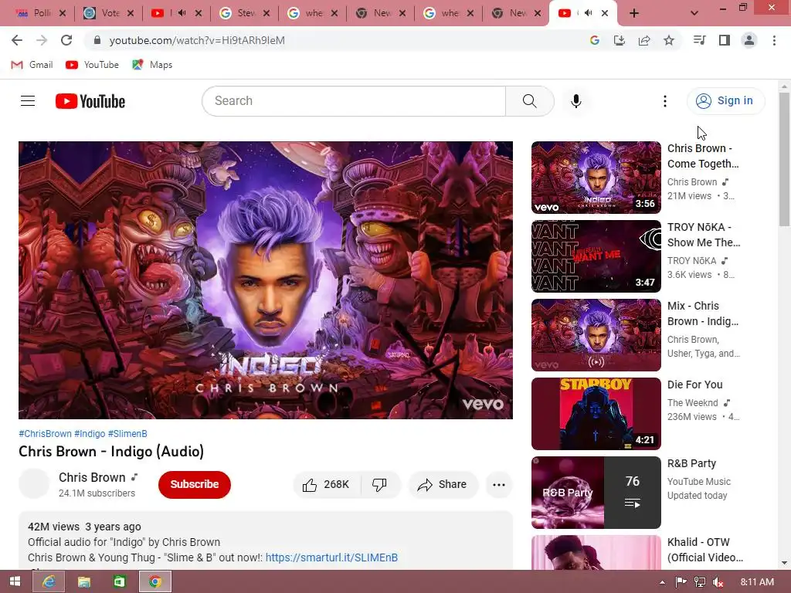Click the search magnifier button
Screen dimensions: 791x593
click(530, 101)
